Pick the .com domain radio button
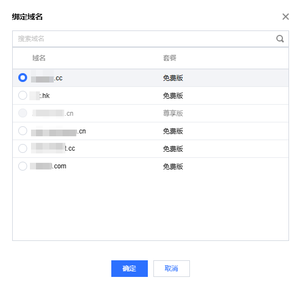The image size is (299, 288). [23, 166]
